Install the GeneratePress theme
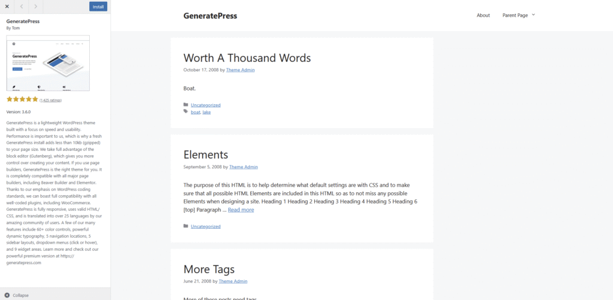 tap(98, 7)
